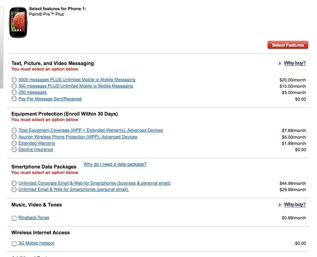Select the 250 messages radio button
The width and height of the screenshot is (317, 257).
(x=14, y=92)
